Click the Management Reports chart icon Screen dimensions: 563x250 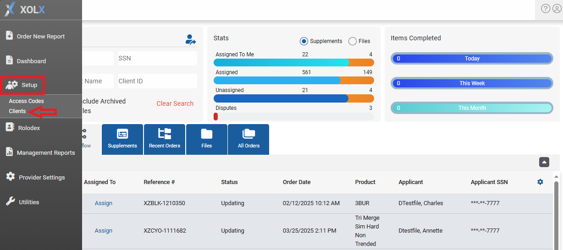coord(9,152)
